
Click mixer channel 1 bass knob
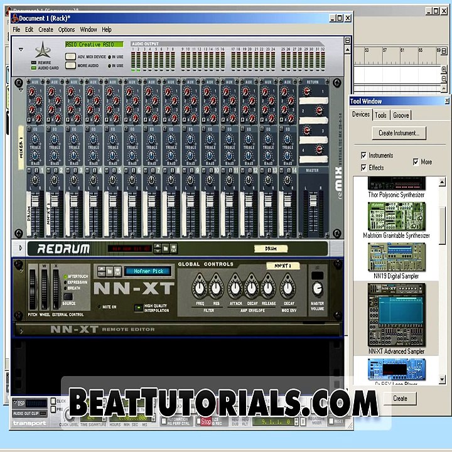pos(35,156)
